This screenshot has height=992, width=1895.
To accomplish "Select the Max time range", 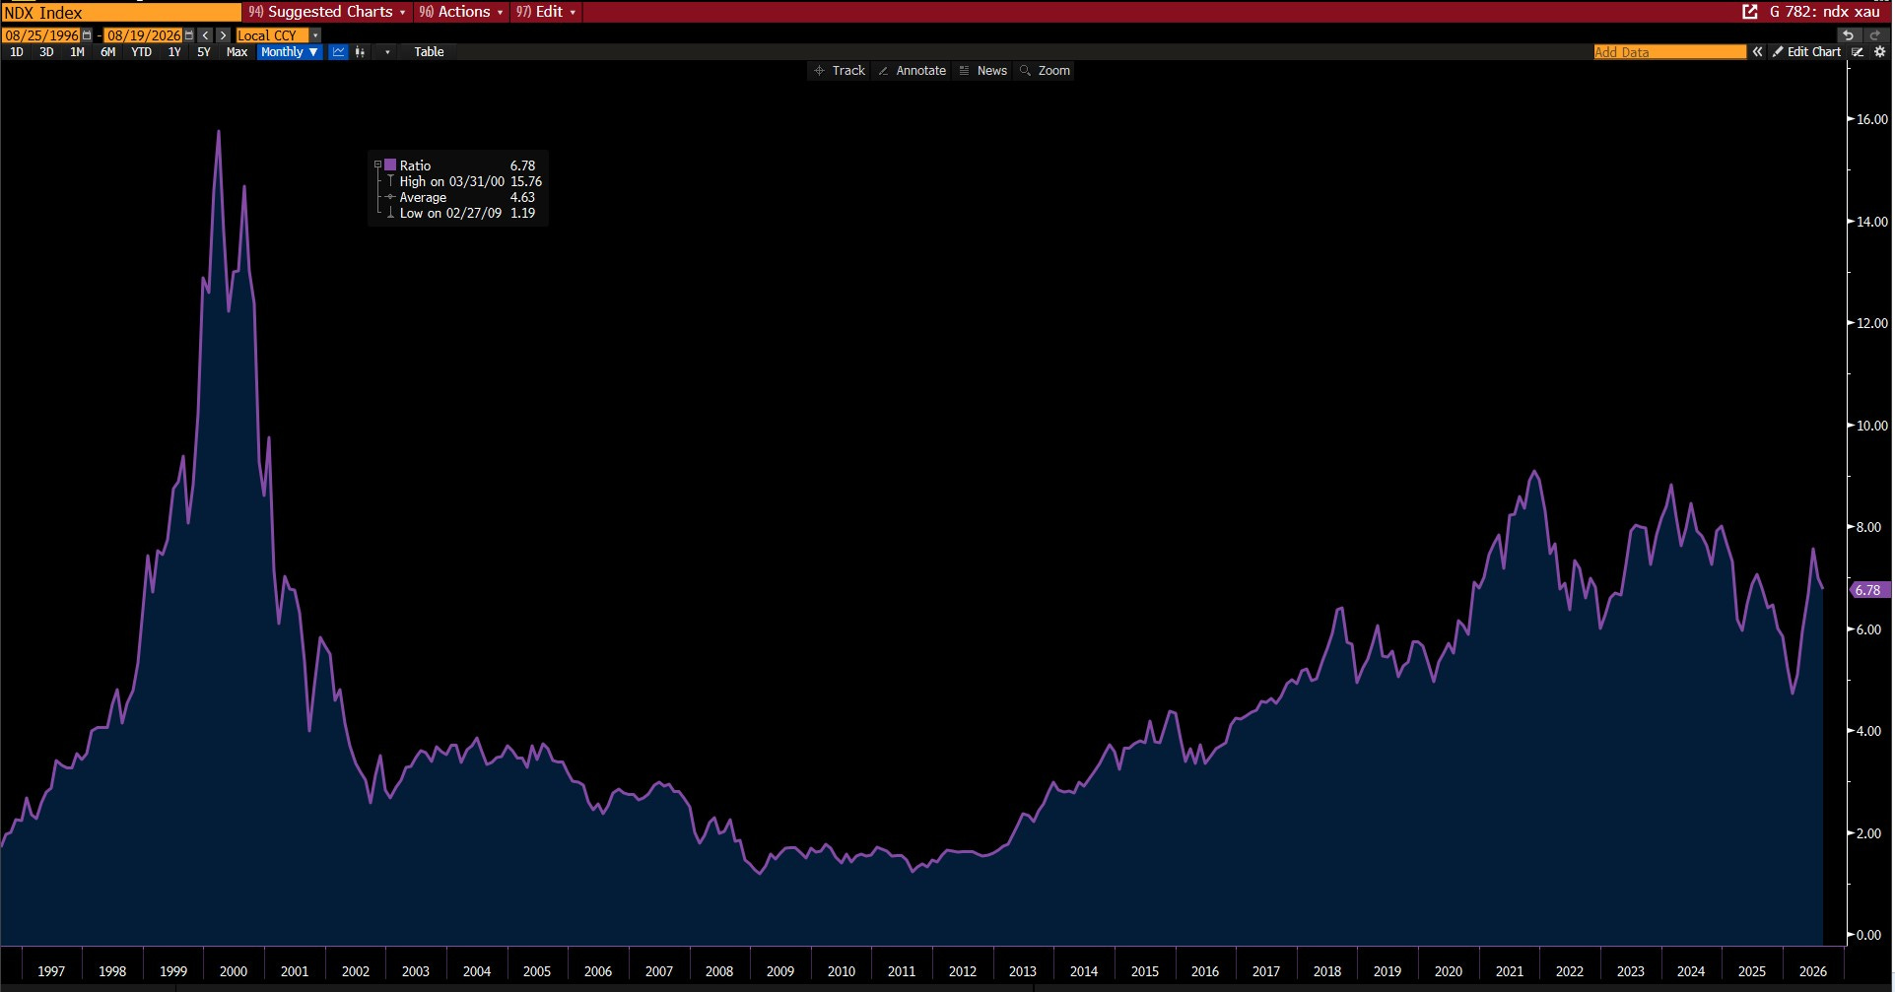I will click(237, 52).
